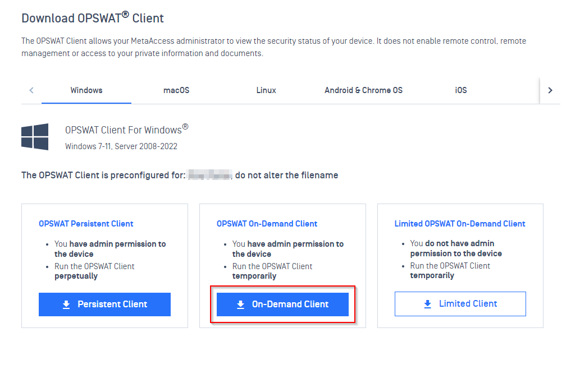
Task: Click the Download OPSWAT Client page title
Action: point(93,18)
